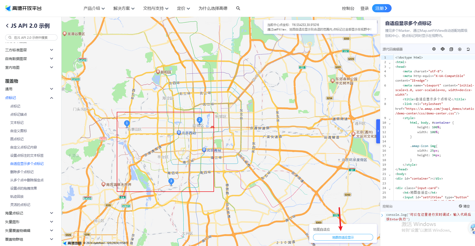
Task: Click map marker number 2
Action: pos(199,121)
